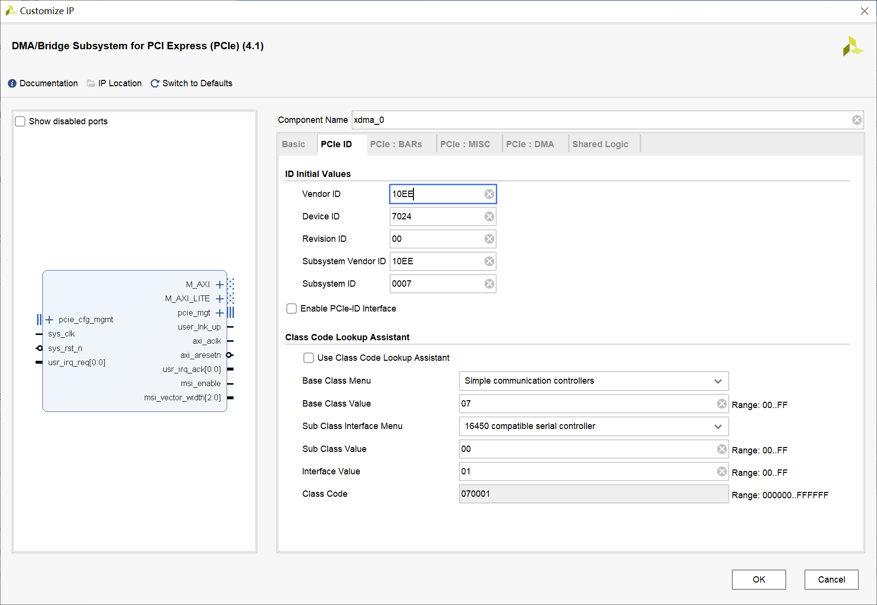Image resolution: width=877 pixels, height=605 pixels.
Task: Click the Xilinx logo in the header
Action: 853,46
